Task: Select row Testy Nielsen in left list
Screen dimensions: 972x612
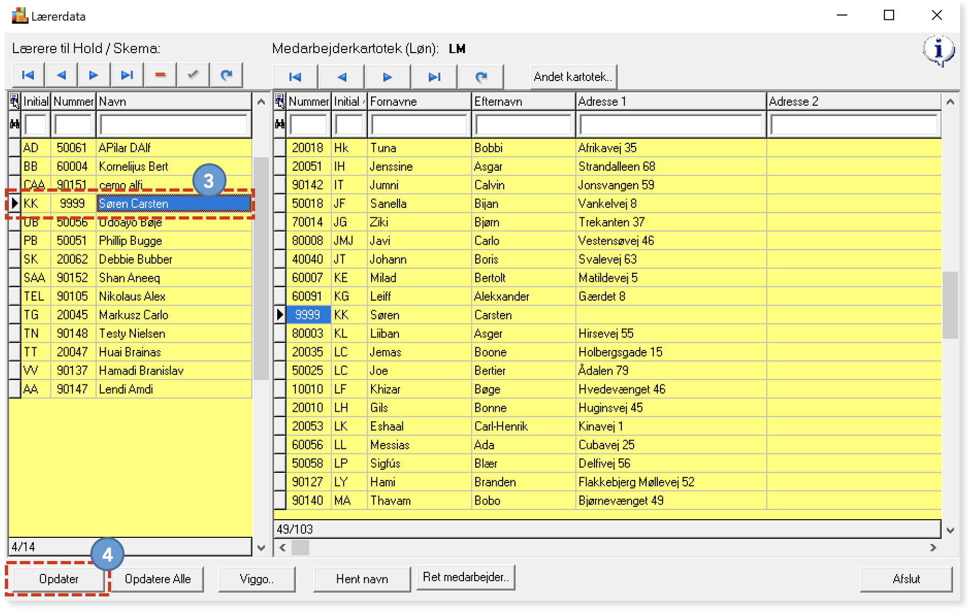Action: pos(130,333)
